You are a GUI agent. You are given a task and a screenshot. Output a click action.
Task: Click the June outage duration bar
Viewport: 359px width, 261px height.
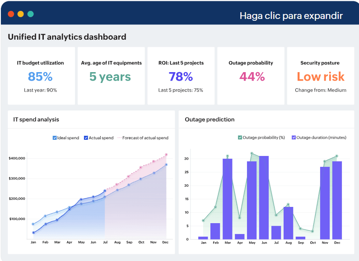264,197
